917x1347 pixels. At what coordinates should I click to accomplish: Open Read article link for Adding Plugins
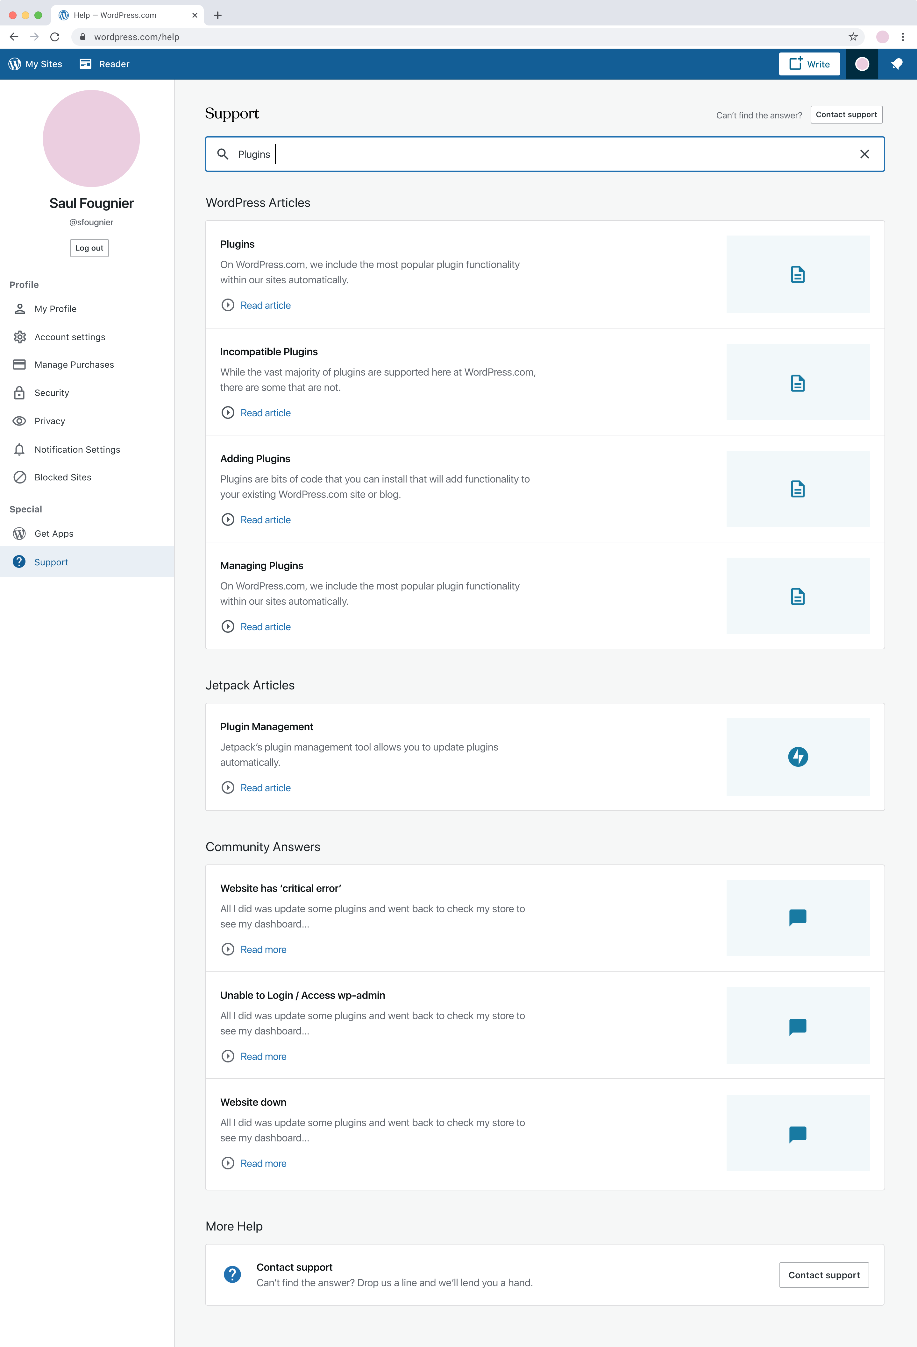coord(265,520)
